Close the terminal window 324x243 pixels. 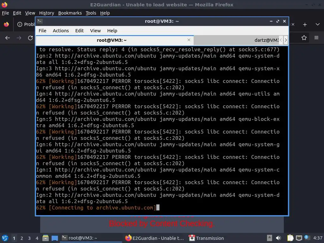pyautogui.click(x=284, y=21)
